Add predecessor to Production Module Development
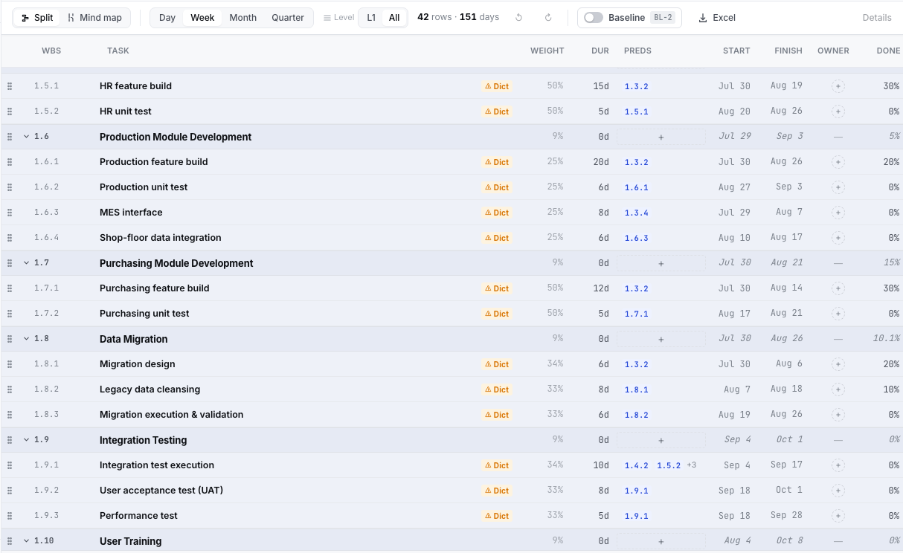This screenshot has height=553, width=903. [x=661, y=137]
